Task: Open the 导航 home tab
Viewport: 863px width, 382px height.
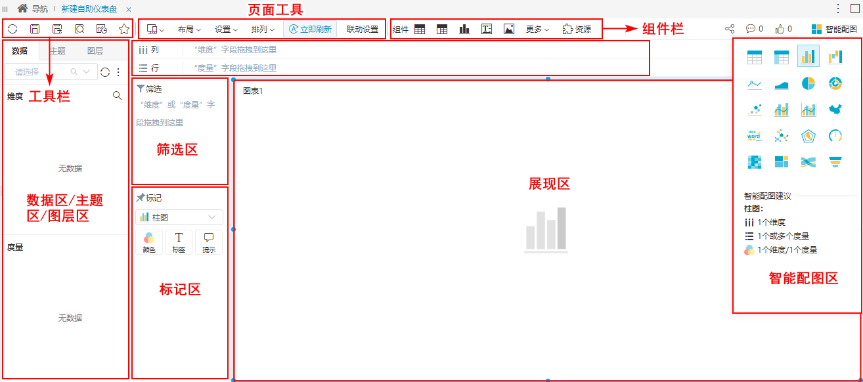Action: pyautogui.click(x=33, y=9)
